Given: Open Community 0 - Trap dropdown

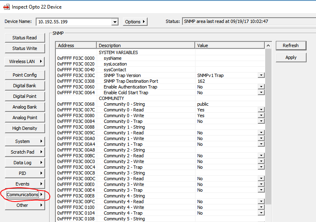Looking at the screenshot, I should click(261, 121).
